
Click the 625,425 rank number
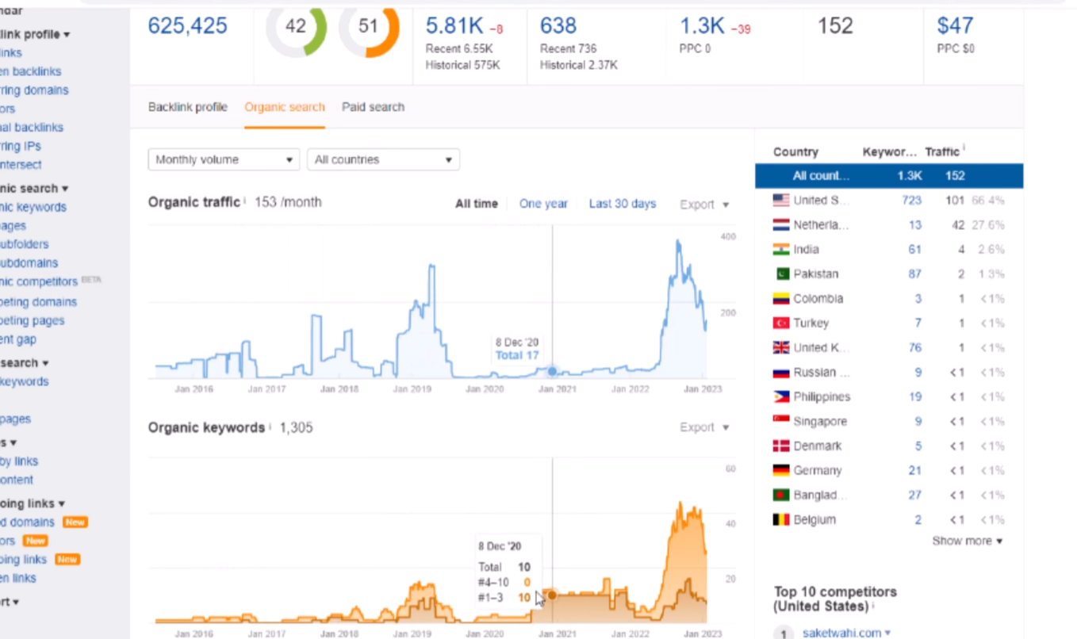point(188,26)
